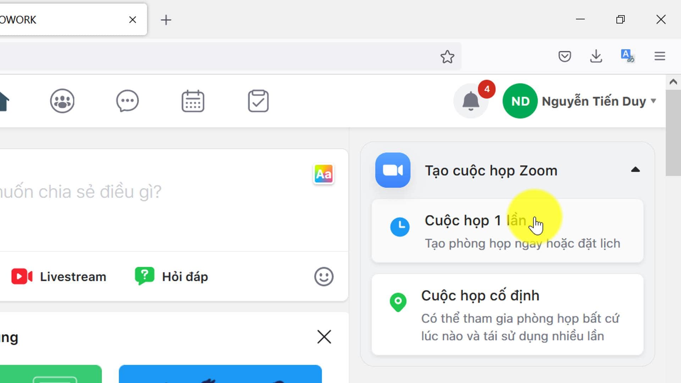Choose colorful Aa post background style
681x383 pixels.
[x=323, y=174]
